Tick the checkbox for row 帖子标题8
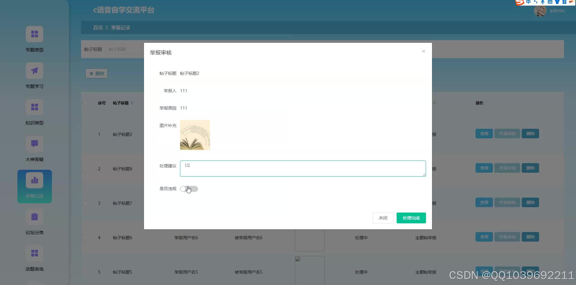 click(x=85, y=169)
